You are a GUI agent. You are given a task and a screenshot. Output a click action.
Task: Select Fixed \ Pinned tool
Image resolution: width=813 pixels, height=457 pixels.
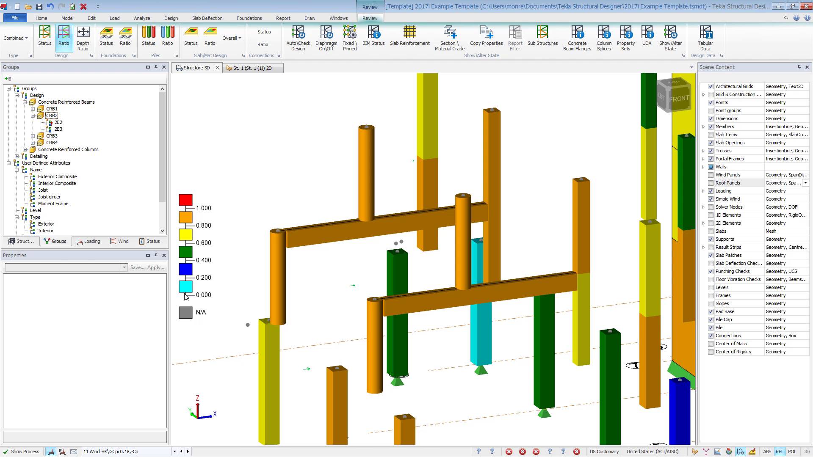coord(350,38)
